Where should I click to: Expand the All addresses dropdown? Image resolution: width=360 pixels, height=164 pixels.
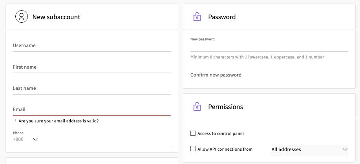pos(310,149)
